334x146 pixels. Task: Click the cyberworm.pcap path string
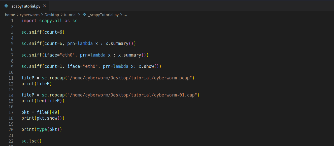130,78
